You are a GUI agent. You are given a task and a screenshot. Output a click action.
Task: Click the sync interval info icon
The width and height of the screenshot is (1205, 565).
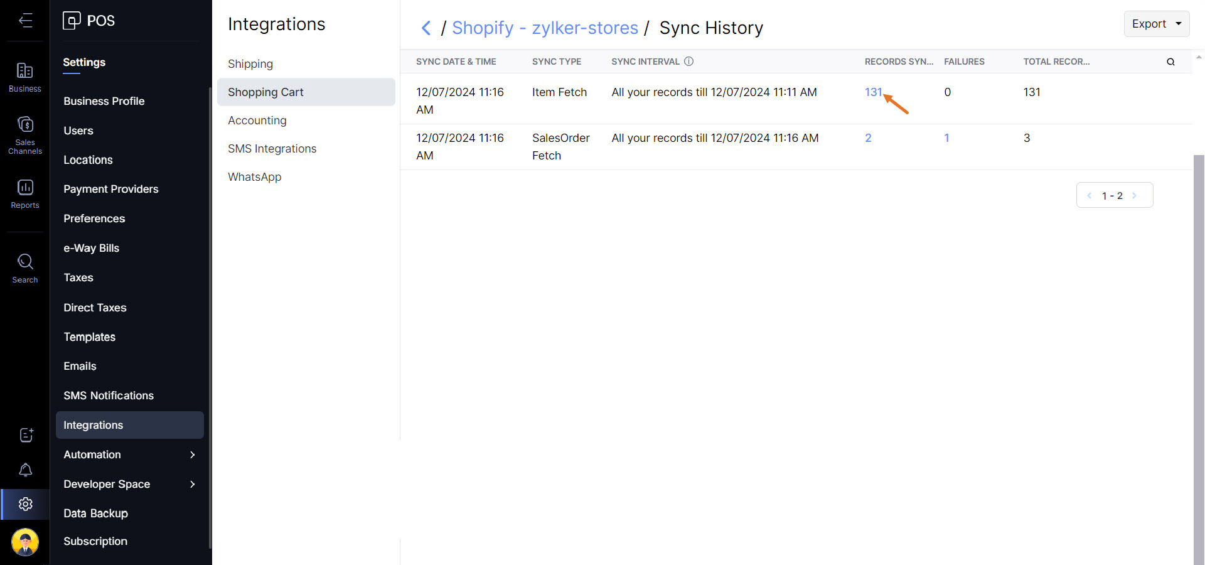688,62
